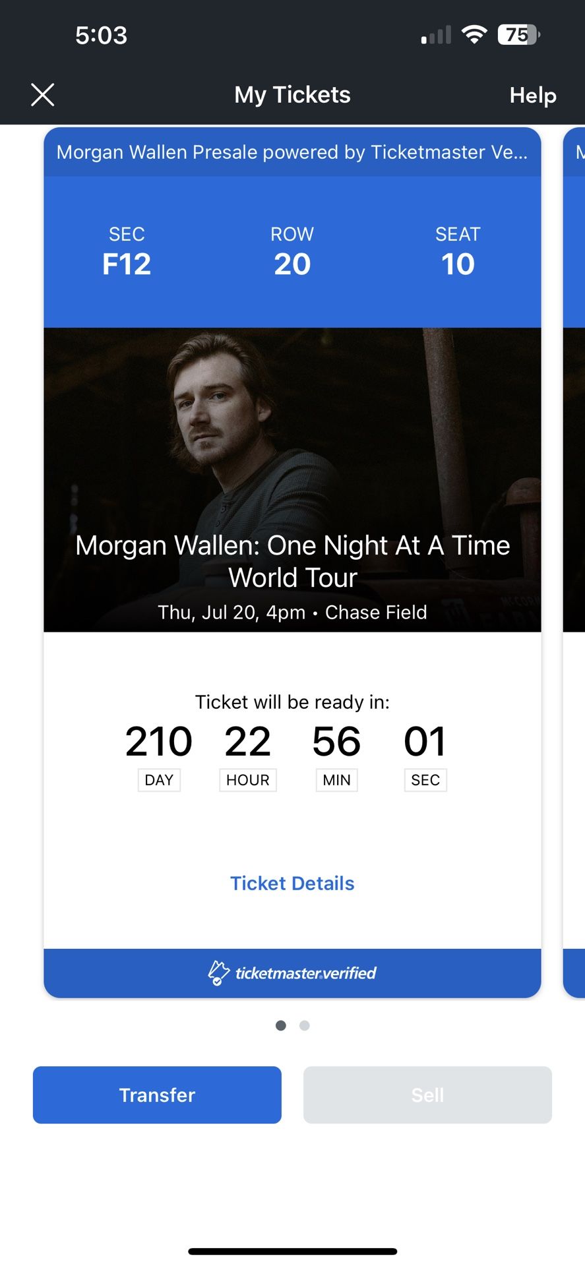Tap the Wi-Fi status icon
The image size is (585, 1266).
474,34
